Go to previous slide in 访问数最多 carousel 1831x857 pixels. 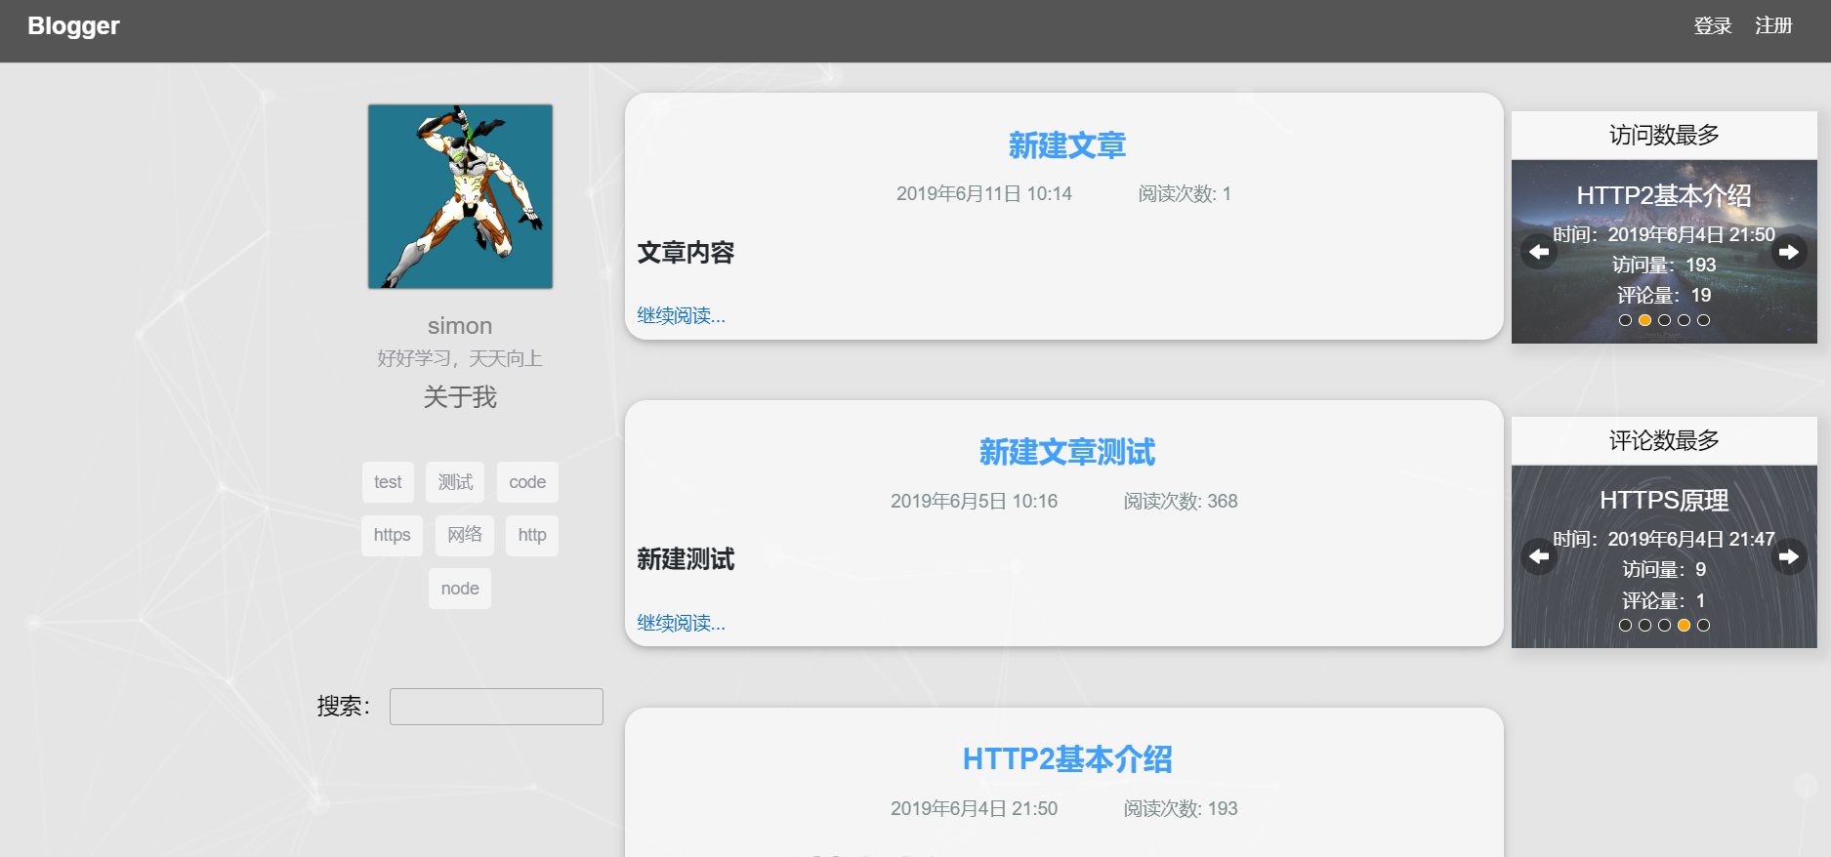tap(1539, 252)
